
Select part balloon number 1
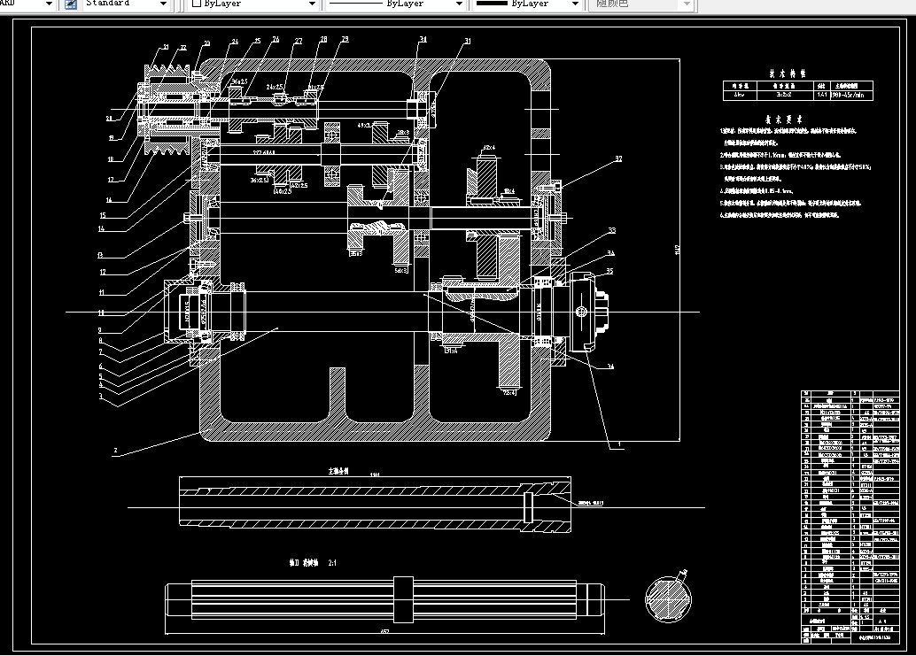[x=620, y=444]
